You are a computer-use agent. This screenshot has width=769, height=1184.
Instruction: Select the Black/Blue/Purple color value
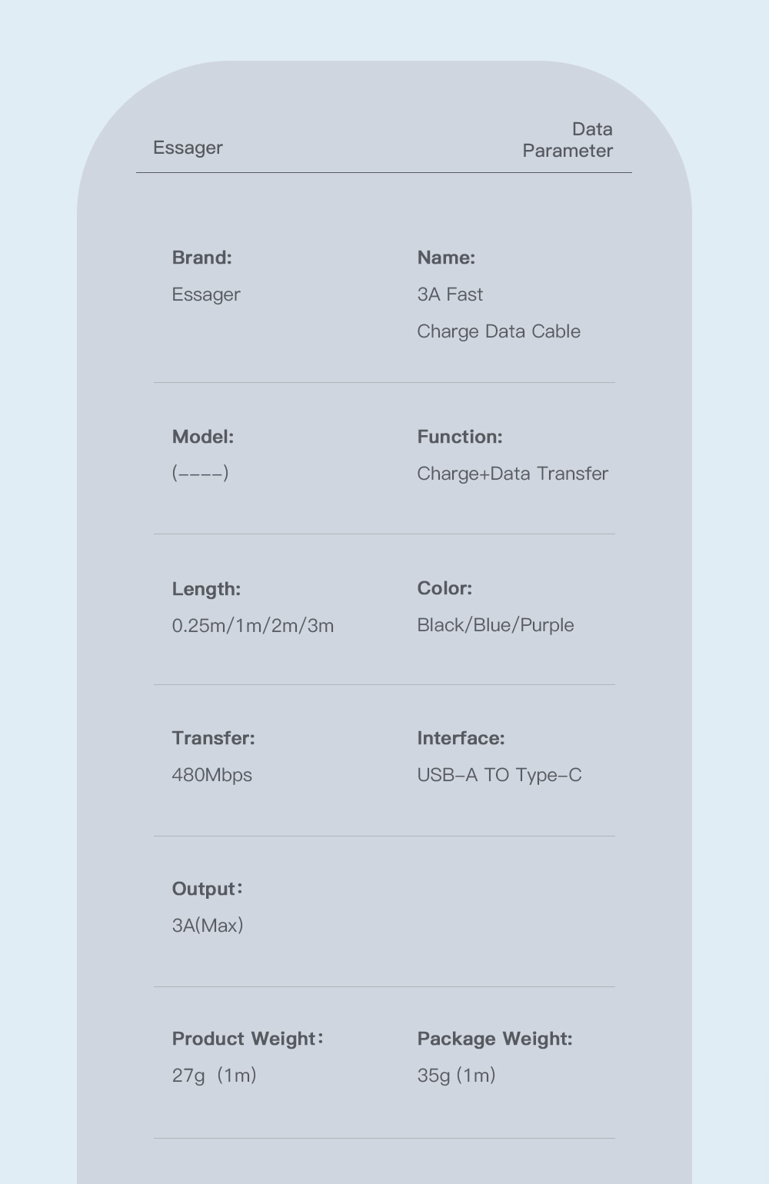(495, 625)
